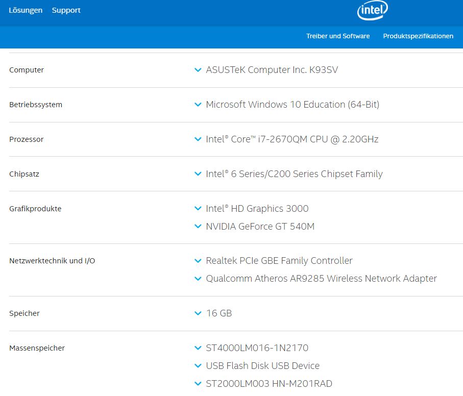Click the Qualcomm Atheros AR9285 Wireless Network Adapter label
The width and height of the screenshot is (463, 396).
(x=321, y=279)
